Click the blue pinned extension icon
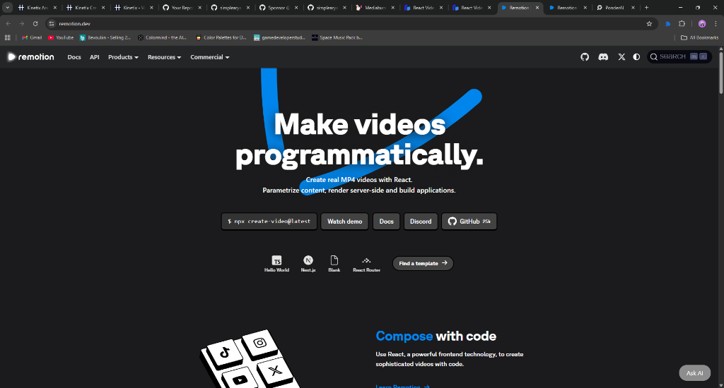The height and width of the screenshot is (388, 724). (667, 23)
